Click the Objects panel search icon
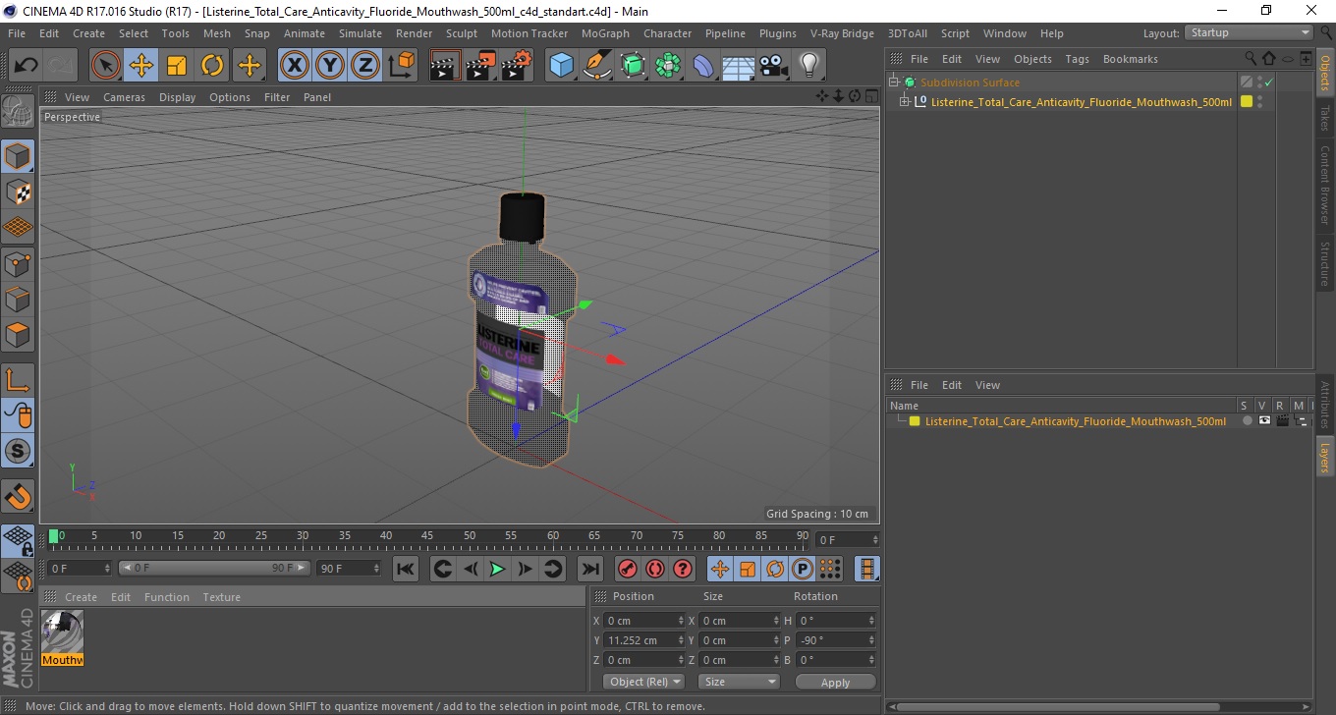This screenshot has width=1336, height=715. point(1251,59)
